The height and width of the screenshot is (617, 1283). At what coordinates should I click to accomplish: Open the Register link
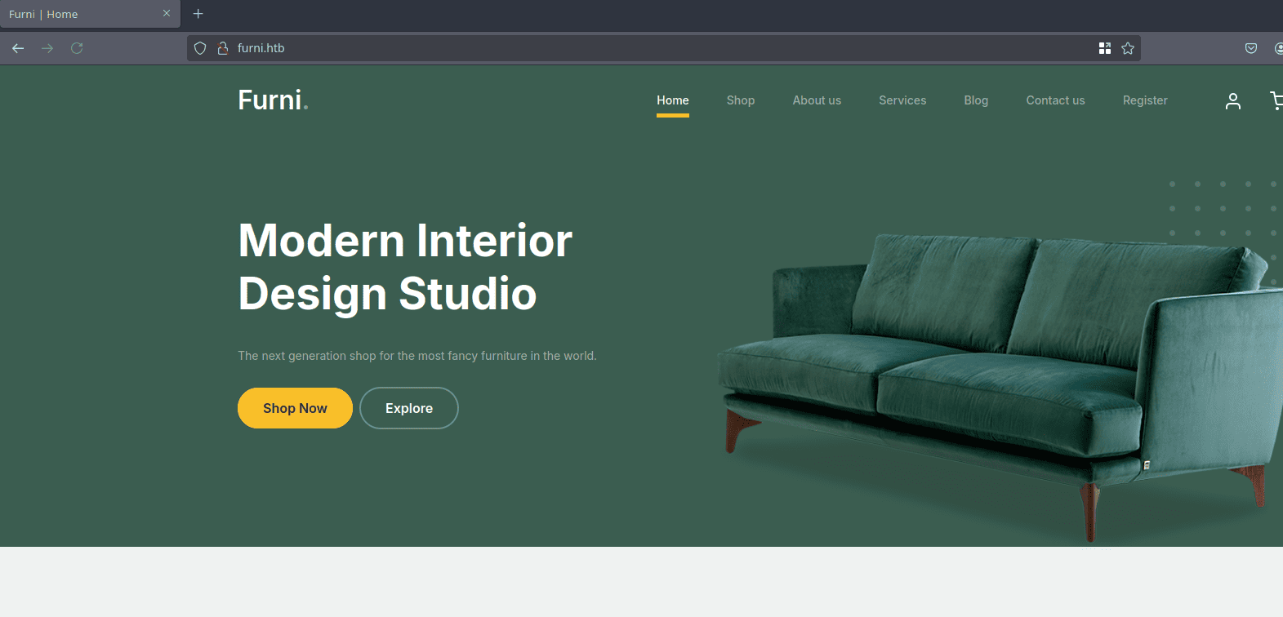click(1145, 100)
